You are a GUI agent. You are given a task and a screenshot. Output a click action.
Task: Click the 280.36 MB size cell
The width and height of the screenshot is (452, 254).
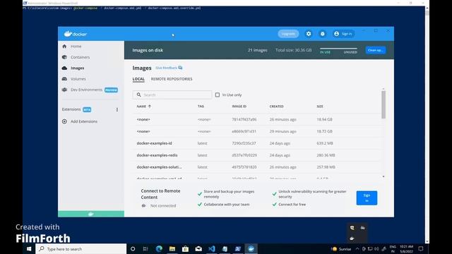[x=326, y=155]
